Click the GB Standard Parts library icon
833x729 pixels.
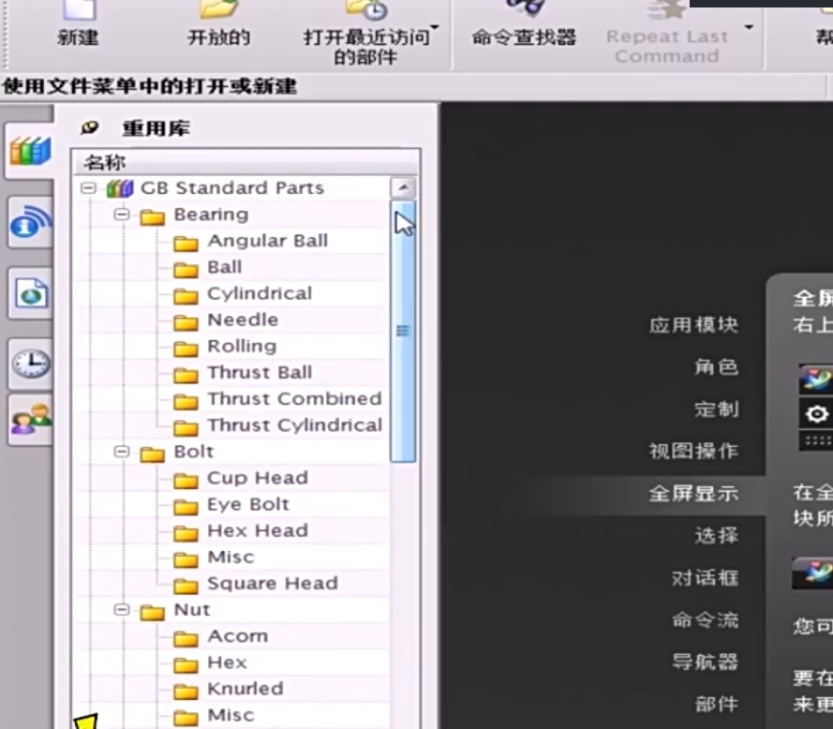coord(119,188)
